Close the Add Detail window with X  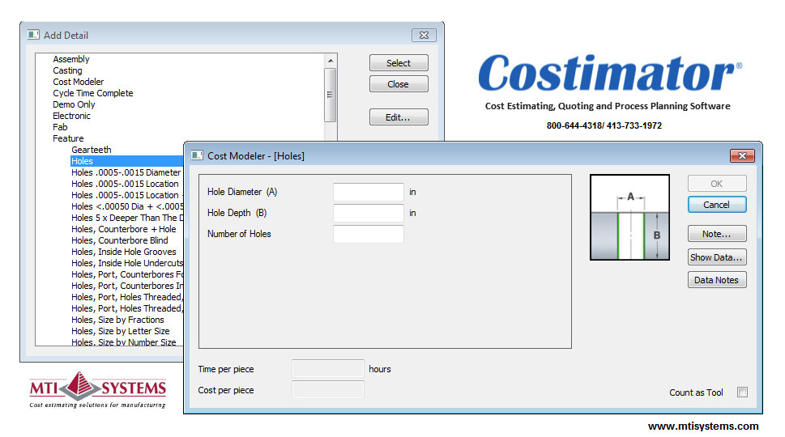[424, 35]
